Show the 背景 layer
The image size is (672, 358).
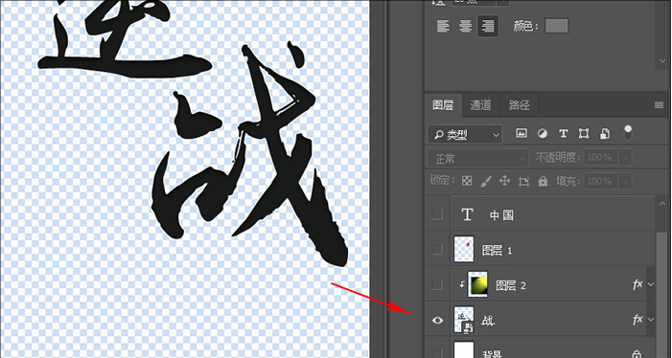(437, 353)
